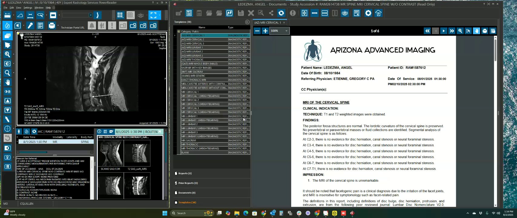517x218 pixels.
Task: Select the (AZ) MRI LUMBAR 1 template
Action: coord(215,48)
